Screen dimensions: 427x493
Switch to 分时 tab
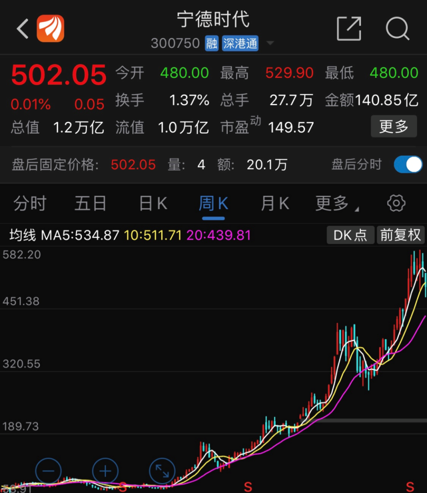point(30,204)
